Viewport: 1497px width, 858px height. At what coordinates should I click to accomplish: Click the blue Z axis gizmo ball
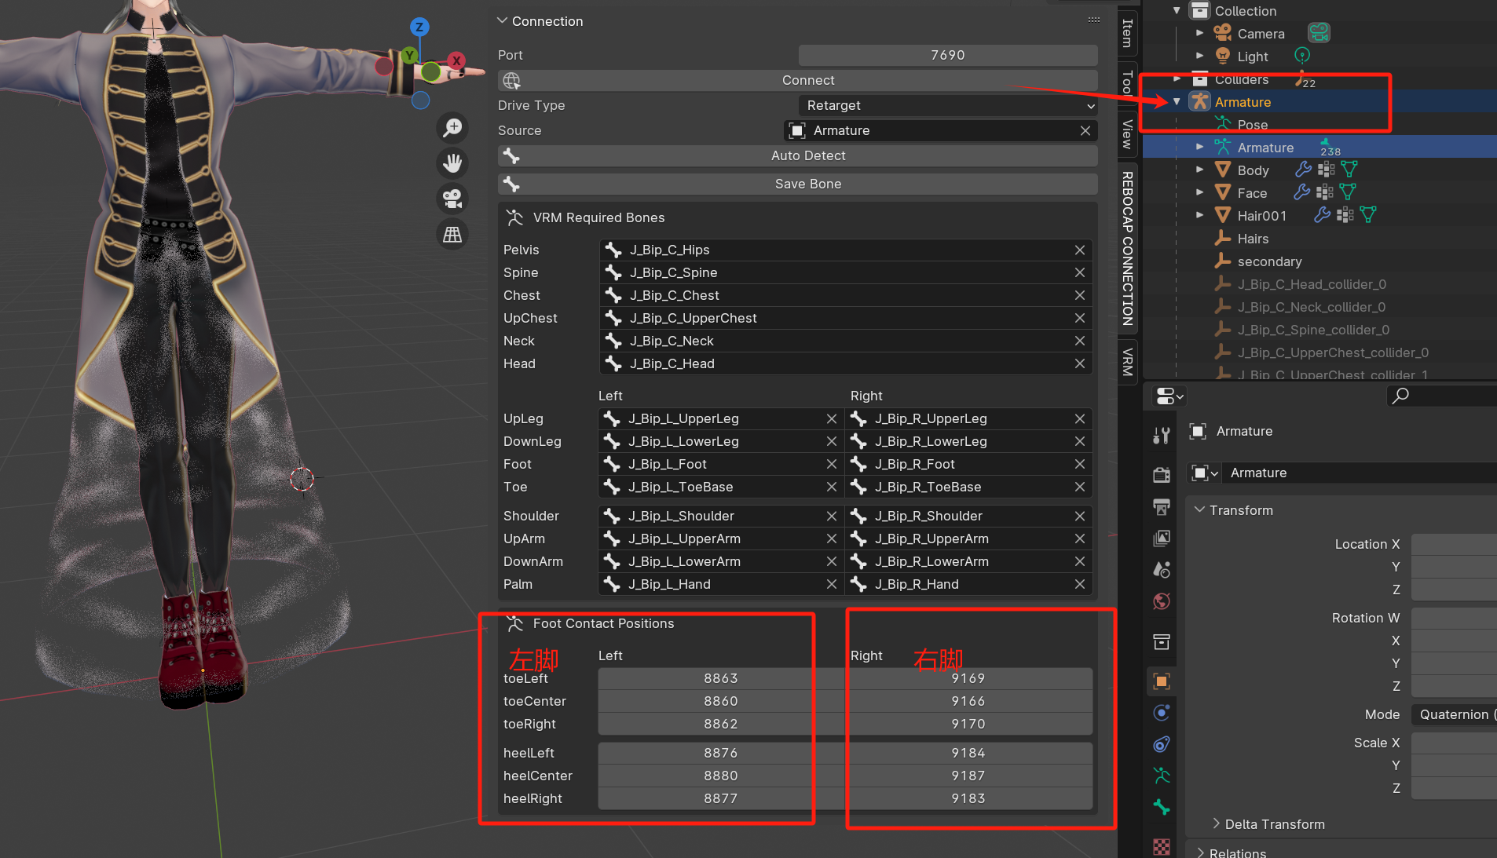tap(419, 27)
